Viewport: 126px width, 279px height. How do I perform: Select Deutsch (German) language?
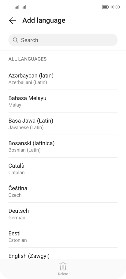pyautogui.click(x=63, y=214)
